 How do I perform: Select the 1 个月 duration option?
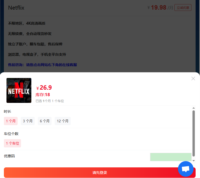pos(11,121)
